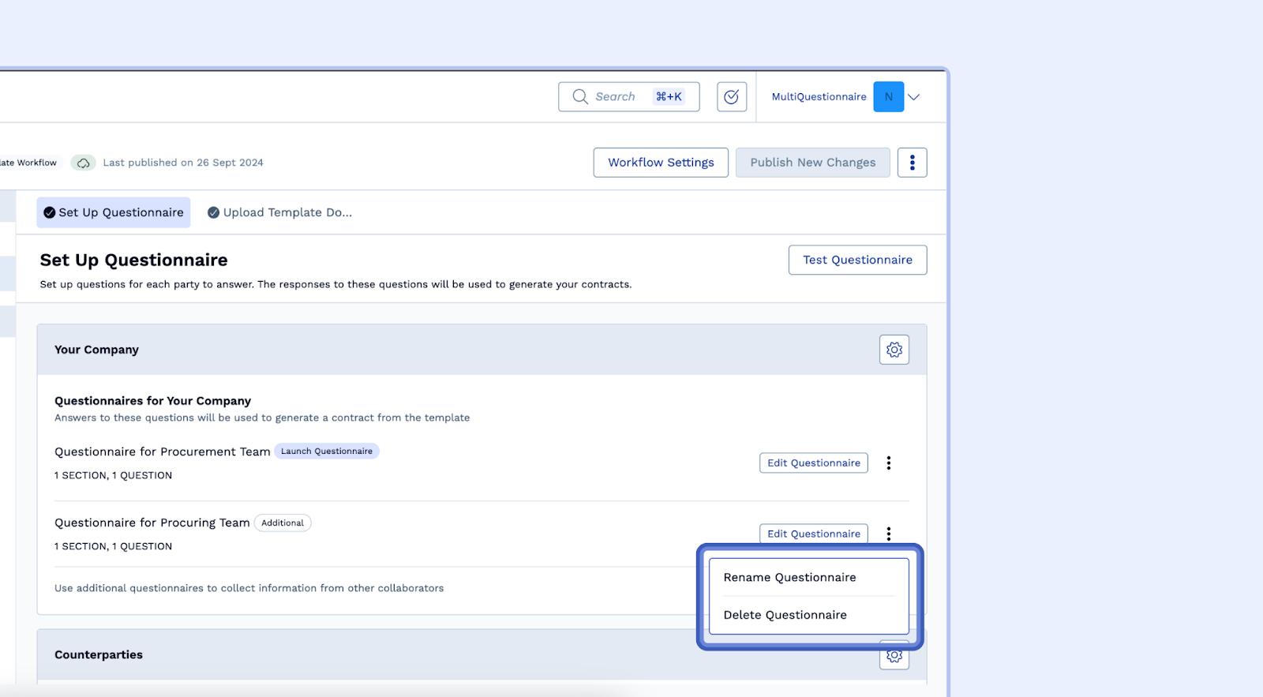Go to Upload Template Do... step tab
The width and height of the screenshot is (1263, 697).
(280, 212)
